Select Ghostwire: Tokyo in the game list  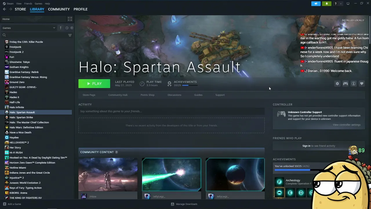pyautogui.click(x=36, y=62)
